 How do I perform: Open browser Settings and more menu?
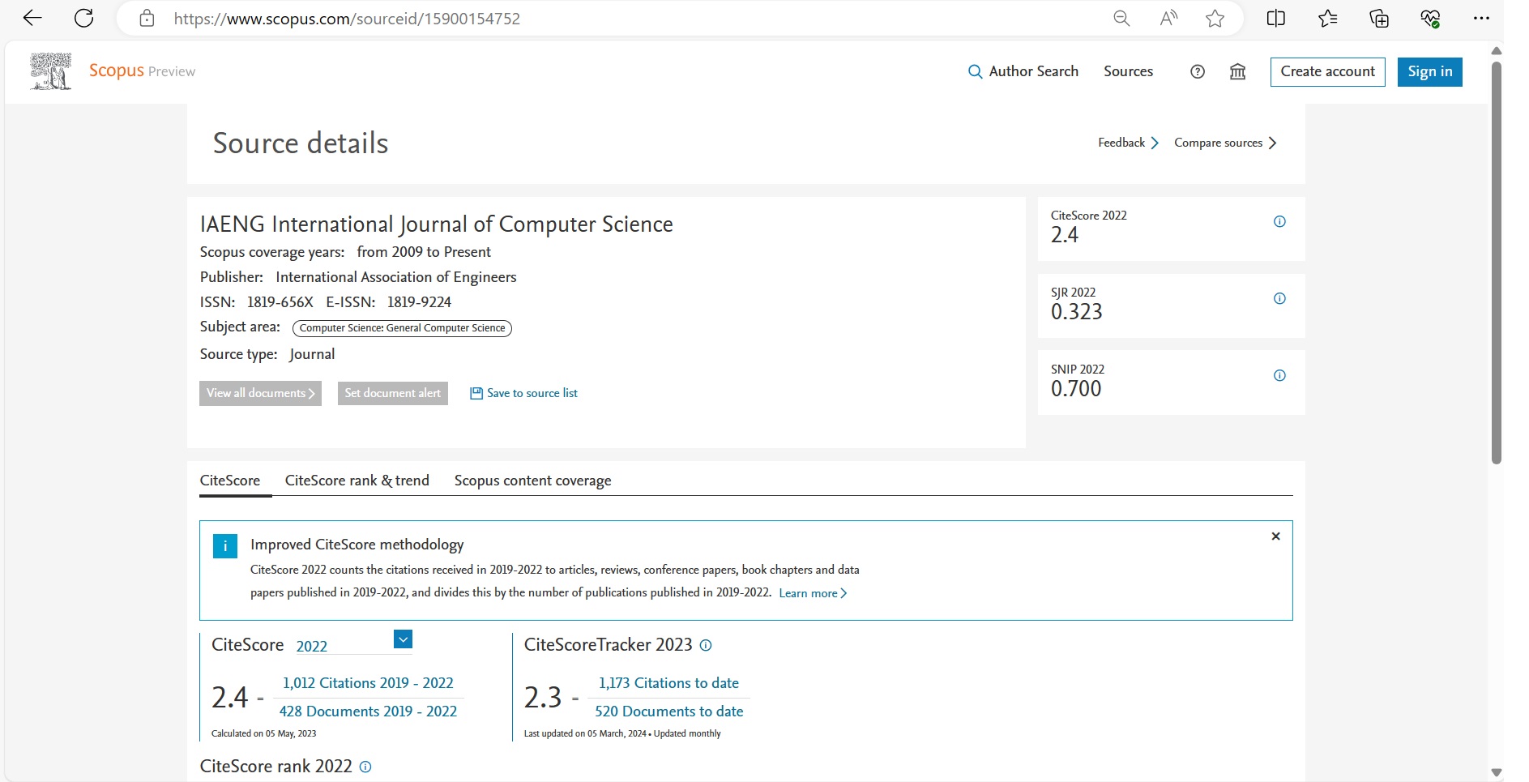[1481, 19]
